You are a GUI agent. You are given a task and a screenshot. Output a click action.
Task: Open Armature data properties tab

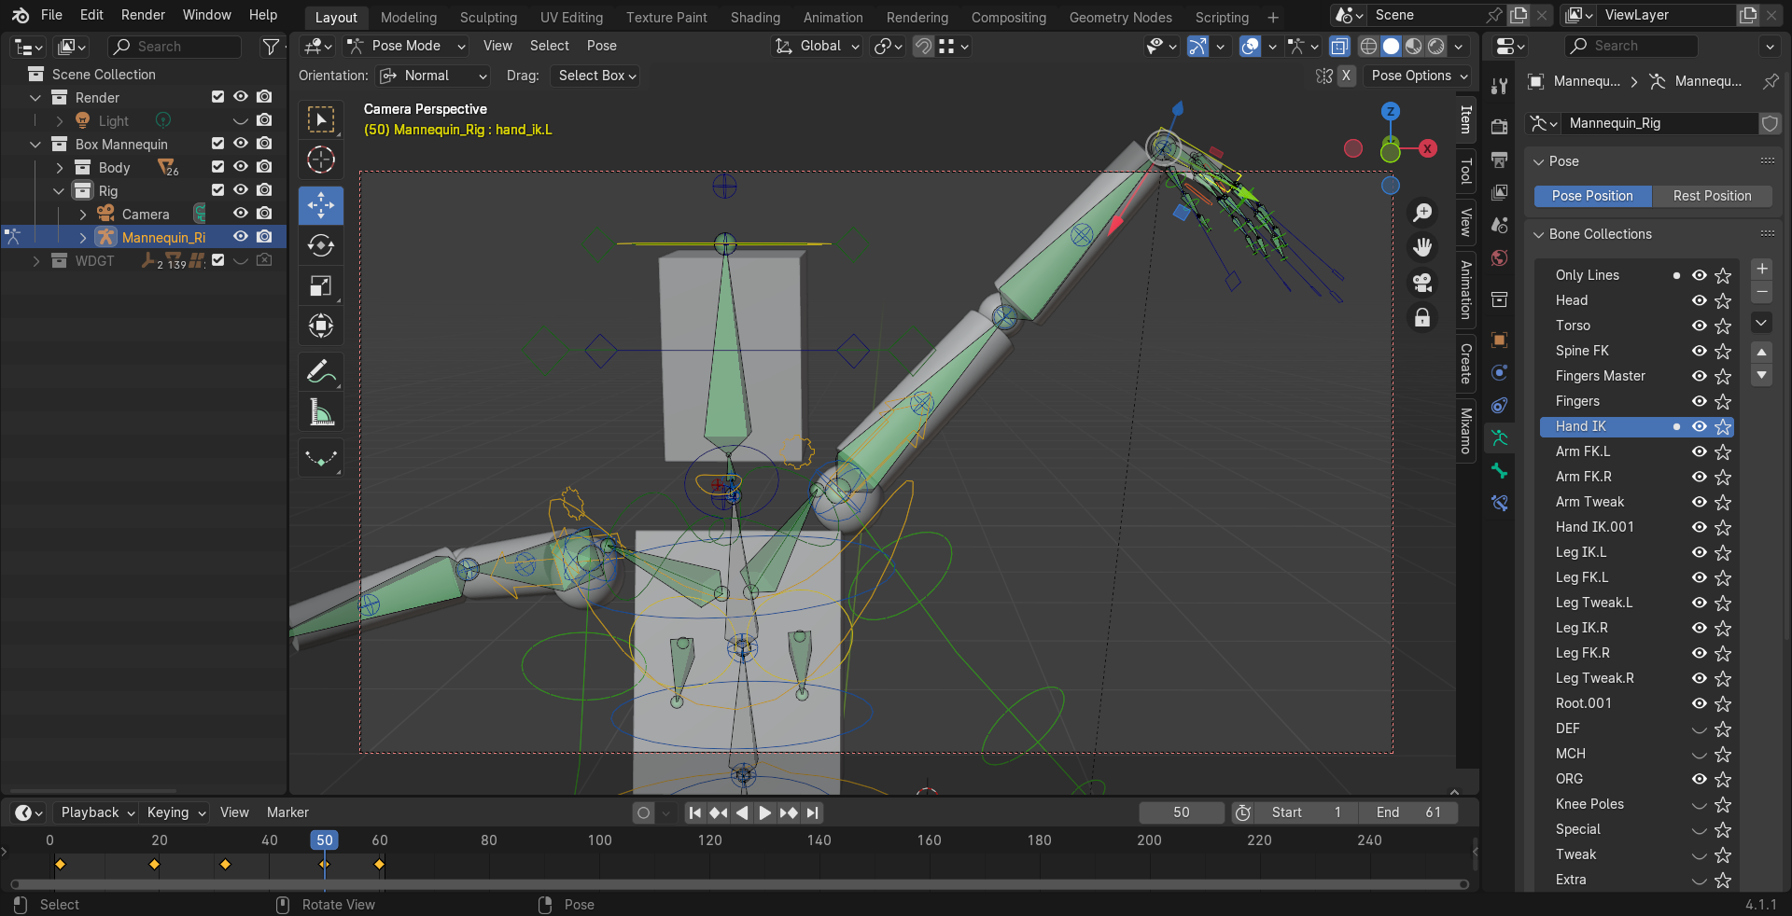1500,438
